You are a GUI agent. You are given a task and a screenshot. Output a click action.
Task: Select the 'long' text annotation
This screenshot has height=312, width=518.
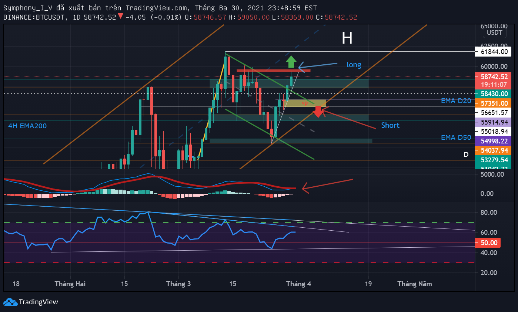click(x=354, y=65)
